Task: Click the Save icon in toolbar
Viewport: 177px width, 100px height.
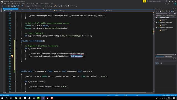Action: pyautogui.click(x=14, y=6)
